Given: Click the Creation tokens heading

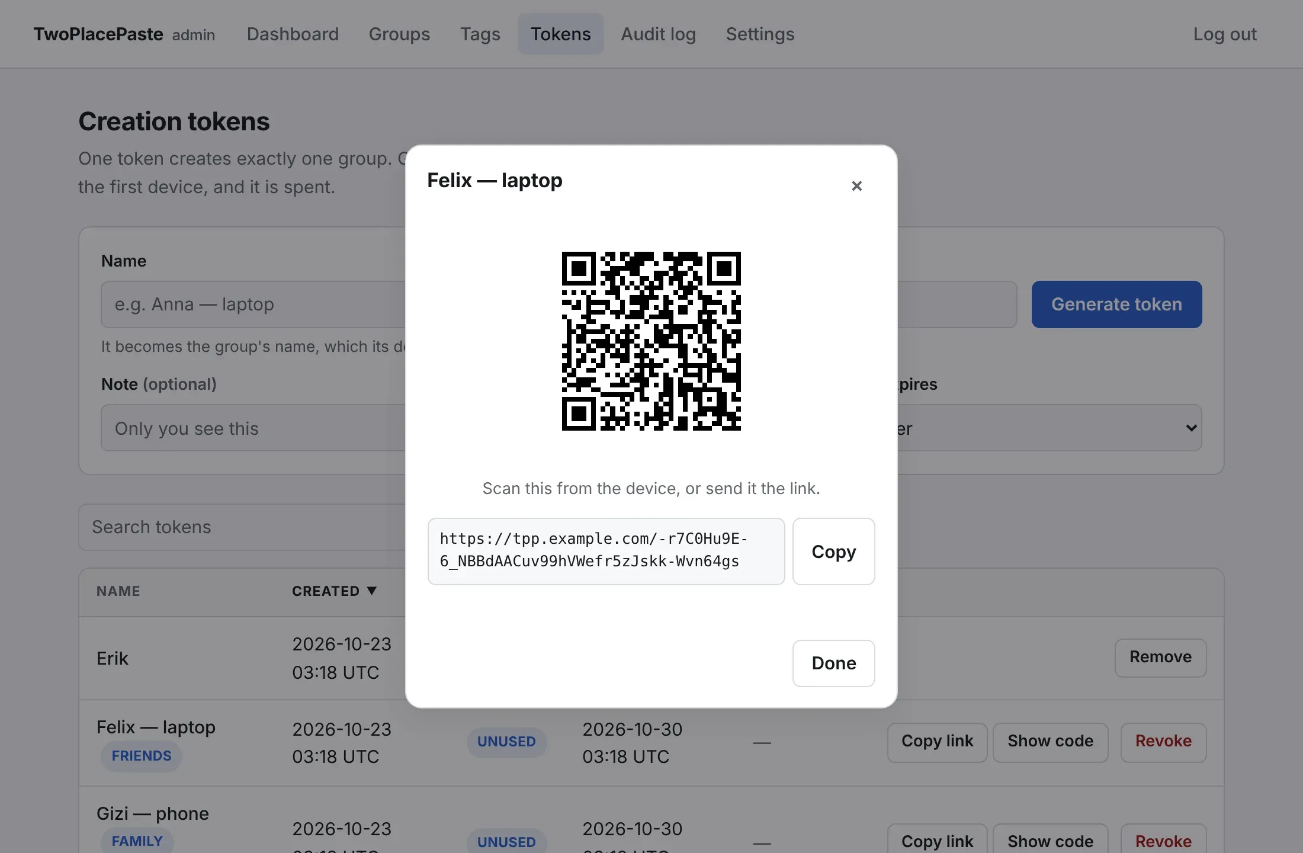Looking at the screenshot, I should coord(174,122).
